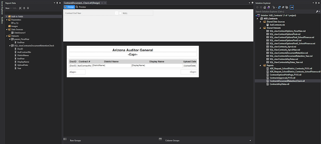Screen dimensions: 321x144
Task: Open Contract End Year dropdown
Action: tap(117, 13)
